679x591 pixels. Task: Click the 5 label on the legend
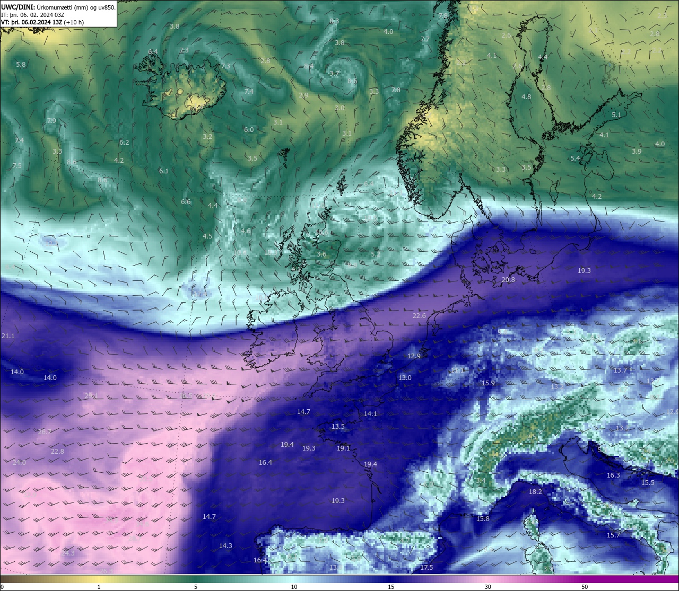(196, 587)
